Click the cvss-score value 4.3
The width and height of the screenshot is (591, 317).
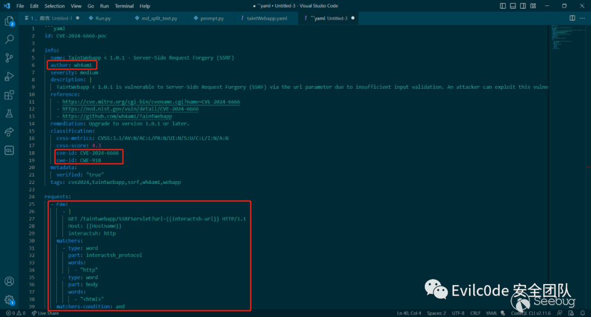[x=96, y=146]
